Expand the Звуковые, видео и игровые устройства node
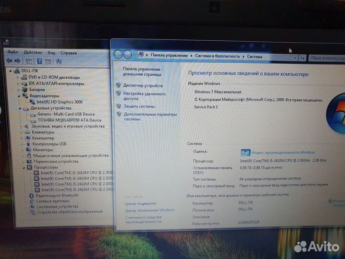This screenshot has width=345, height=259. coord(21,127)
